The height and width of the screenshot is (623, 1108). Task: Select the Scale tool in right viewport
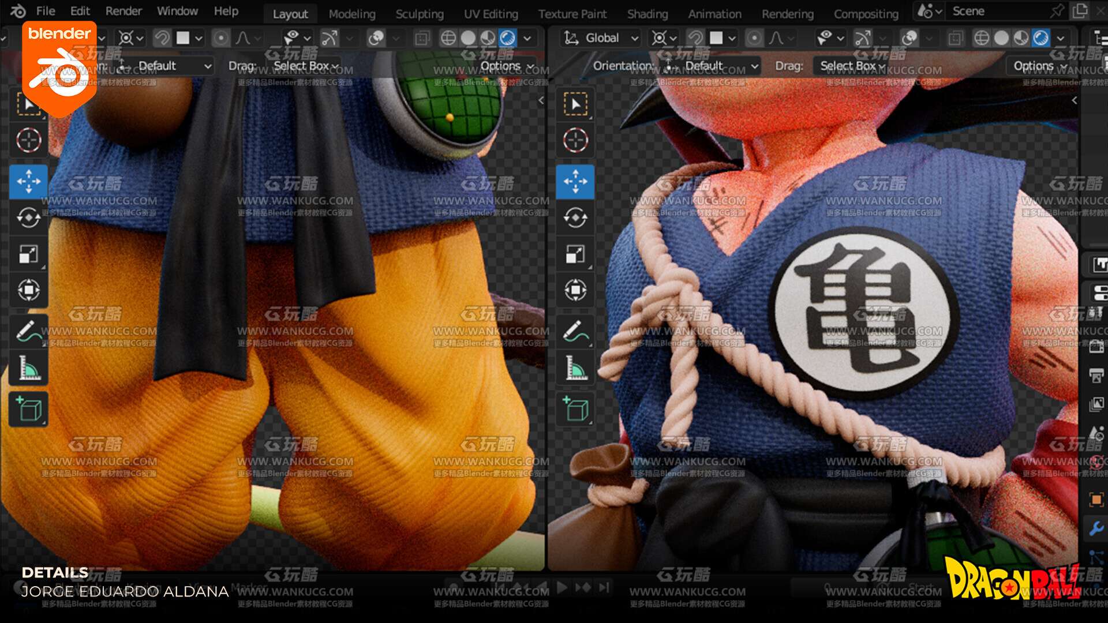click(575, 254)
